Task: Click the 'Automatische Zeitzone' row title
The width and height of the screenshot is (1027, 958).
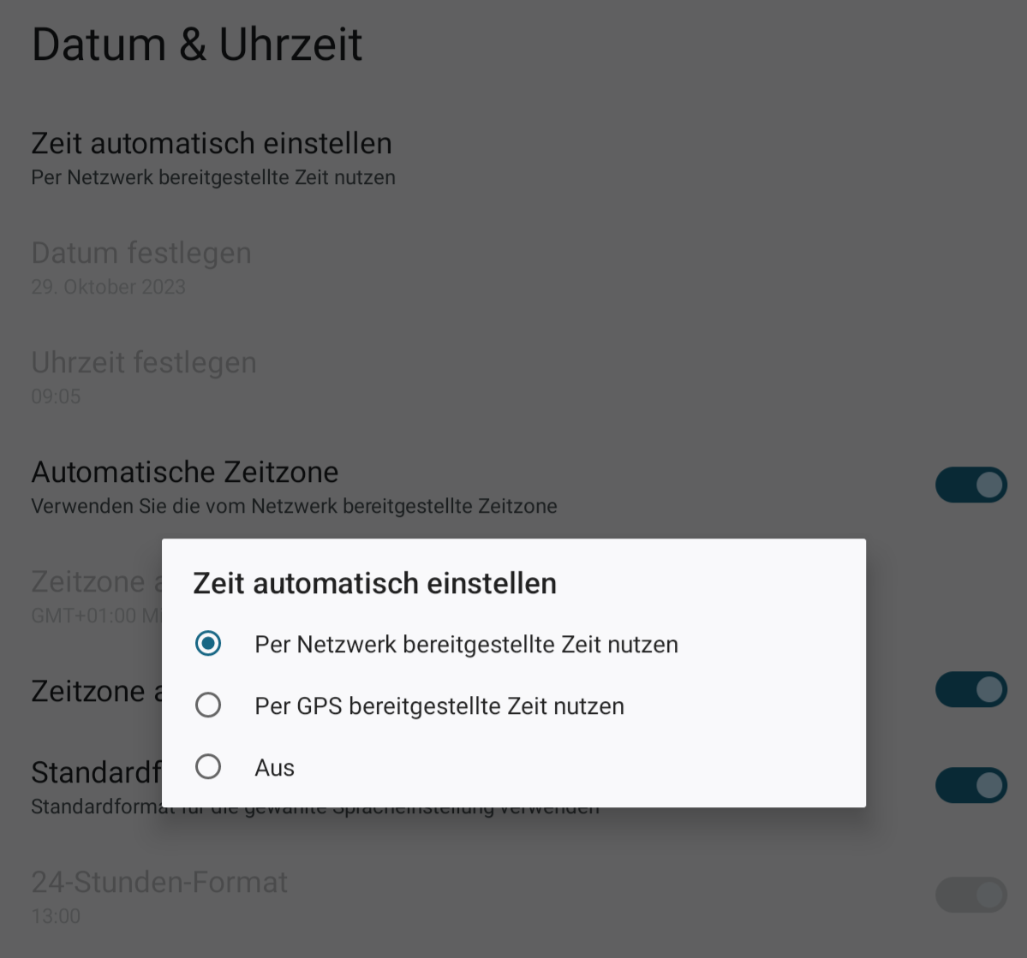Action: [x=185, y=472]
